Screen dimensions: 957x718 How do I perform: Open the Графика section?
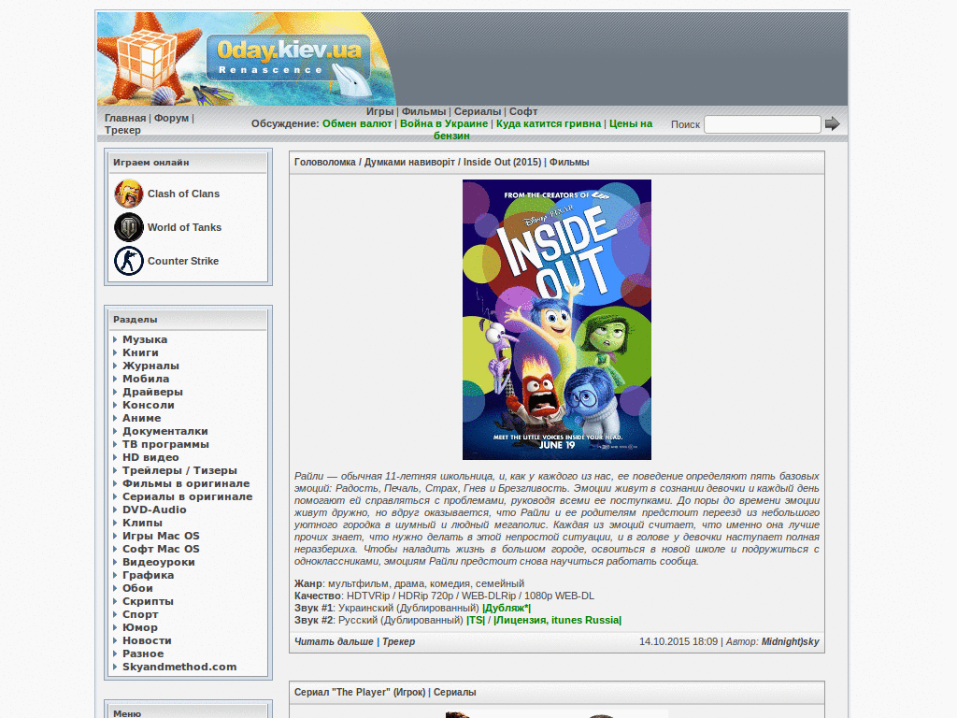coord(149,576)
